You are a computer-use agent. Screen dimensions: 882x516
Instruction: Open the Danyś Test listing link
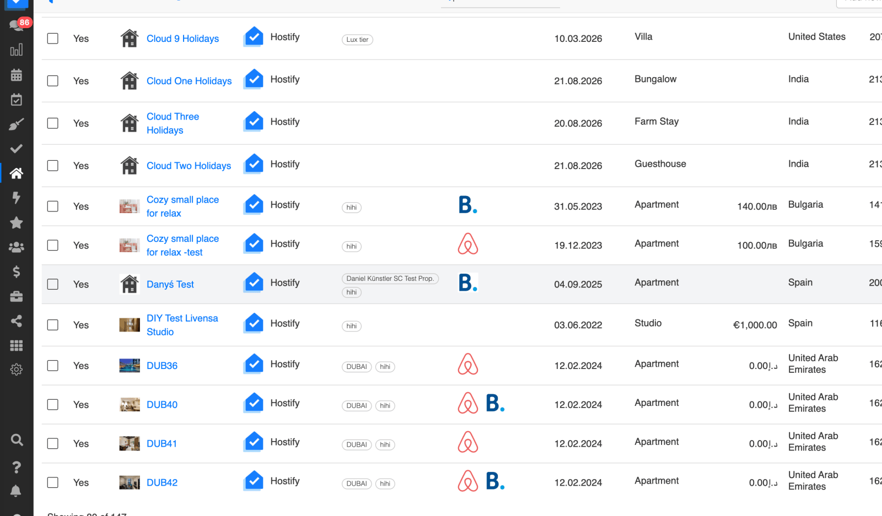(170, 284)
